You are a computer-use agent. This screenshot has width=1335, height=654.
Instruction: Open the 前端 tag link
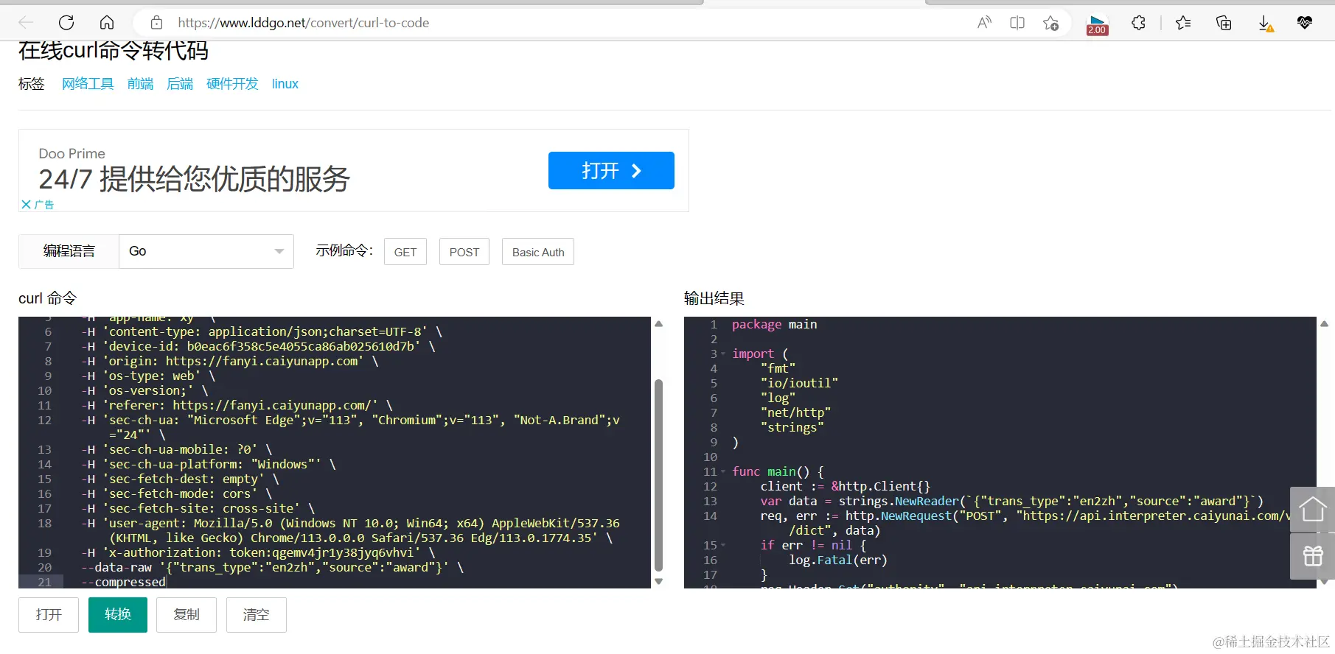pyautogui.click(x=140, y=84)
